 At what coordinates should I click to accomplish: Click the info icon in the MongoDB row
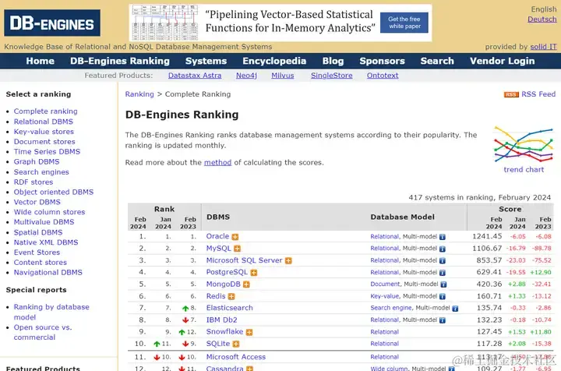tap(443, 284)
